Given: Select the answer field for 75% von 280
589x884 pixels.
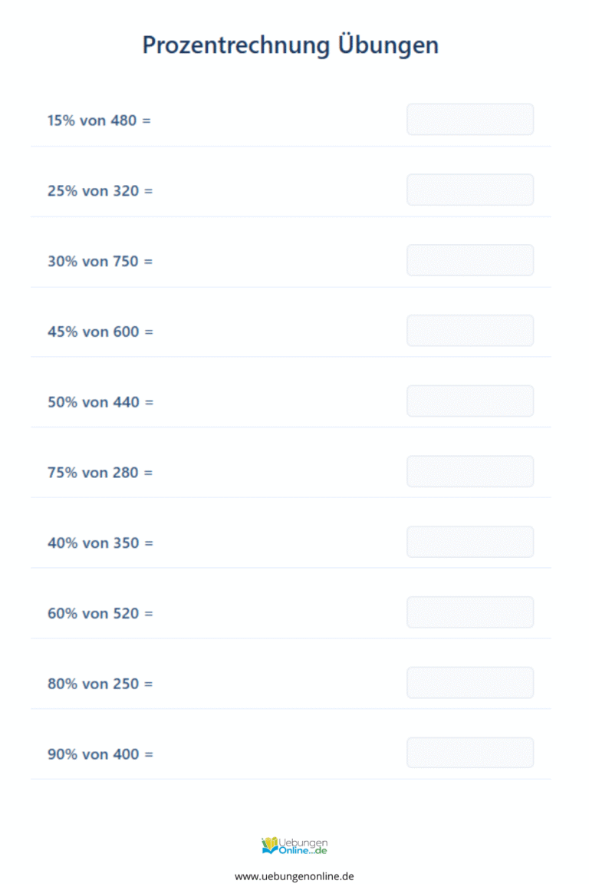Looking at the screenshot, I should pos(470,471).
